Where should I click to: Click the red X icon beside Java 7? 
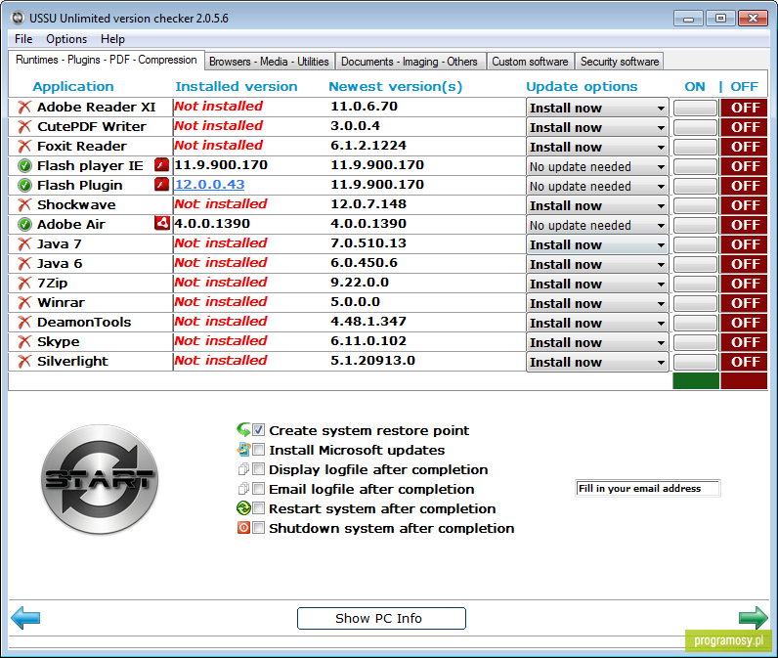[24, 244]
